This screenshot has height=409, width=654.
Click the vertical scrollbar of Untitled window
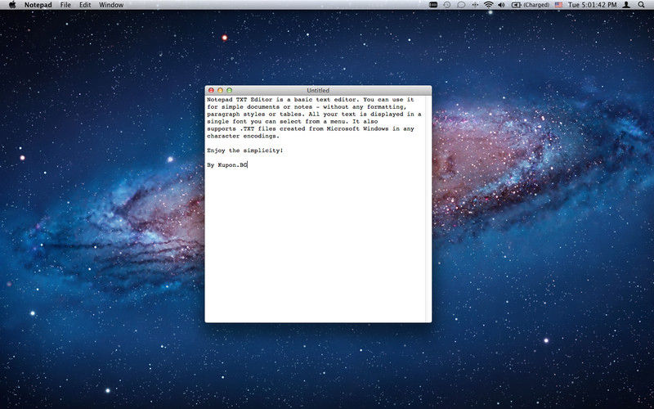coord(428,209)
